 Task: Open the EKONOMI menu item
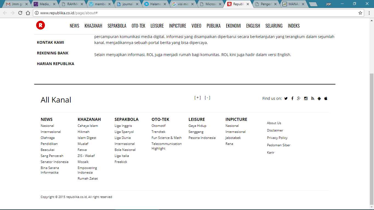tap(234, 26)
